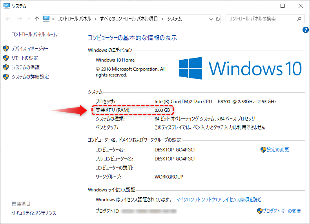Open システムの詳細設定 link
Screen dimensions: 310x224
[x=30, y=77]
